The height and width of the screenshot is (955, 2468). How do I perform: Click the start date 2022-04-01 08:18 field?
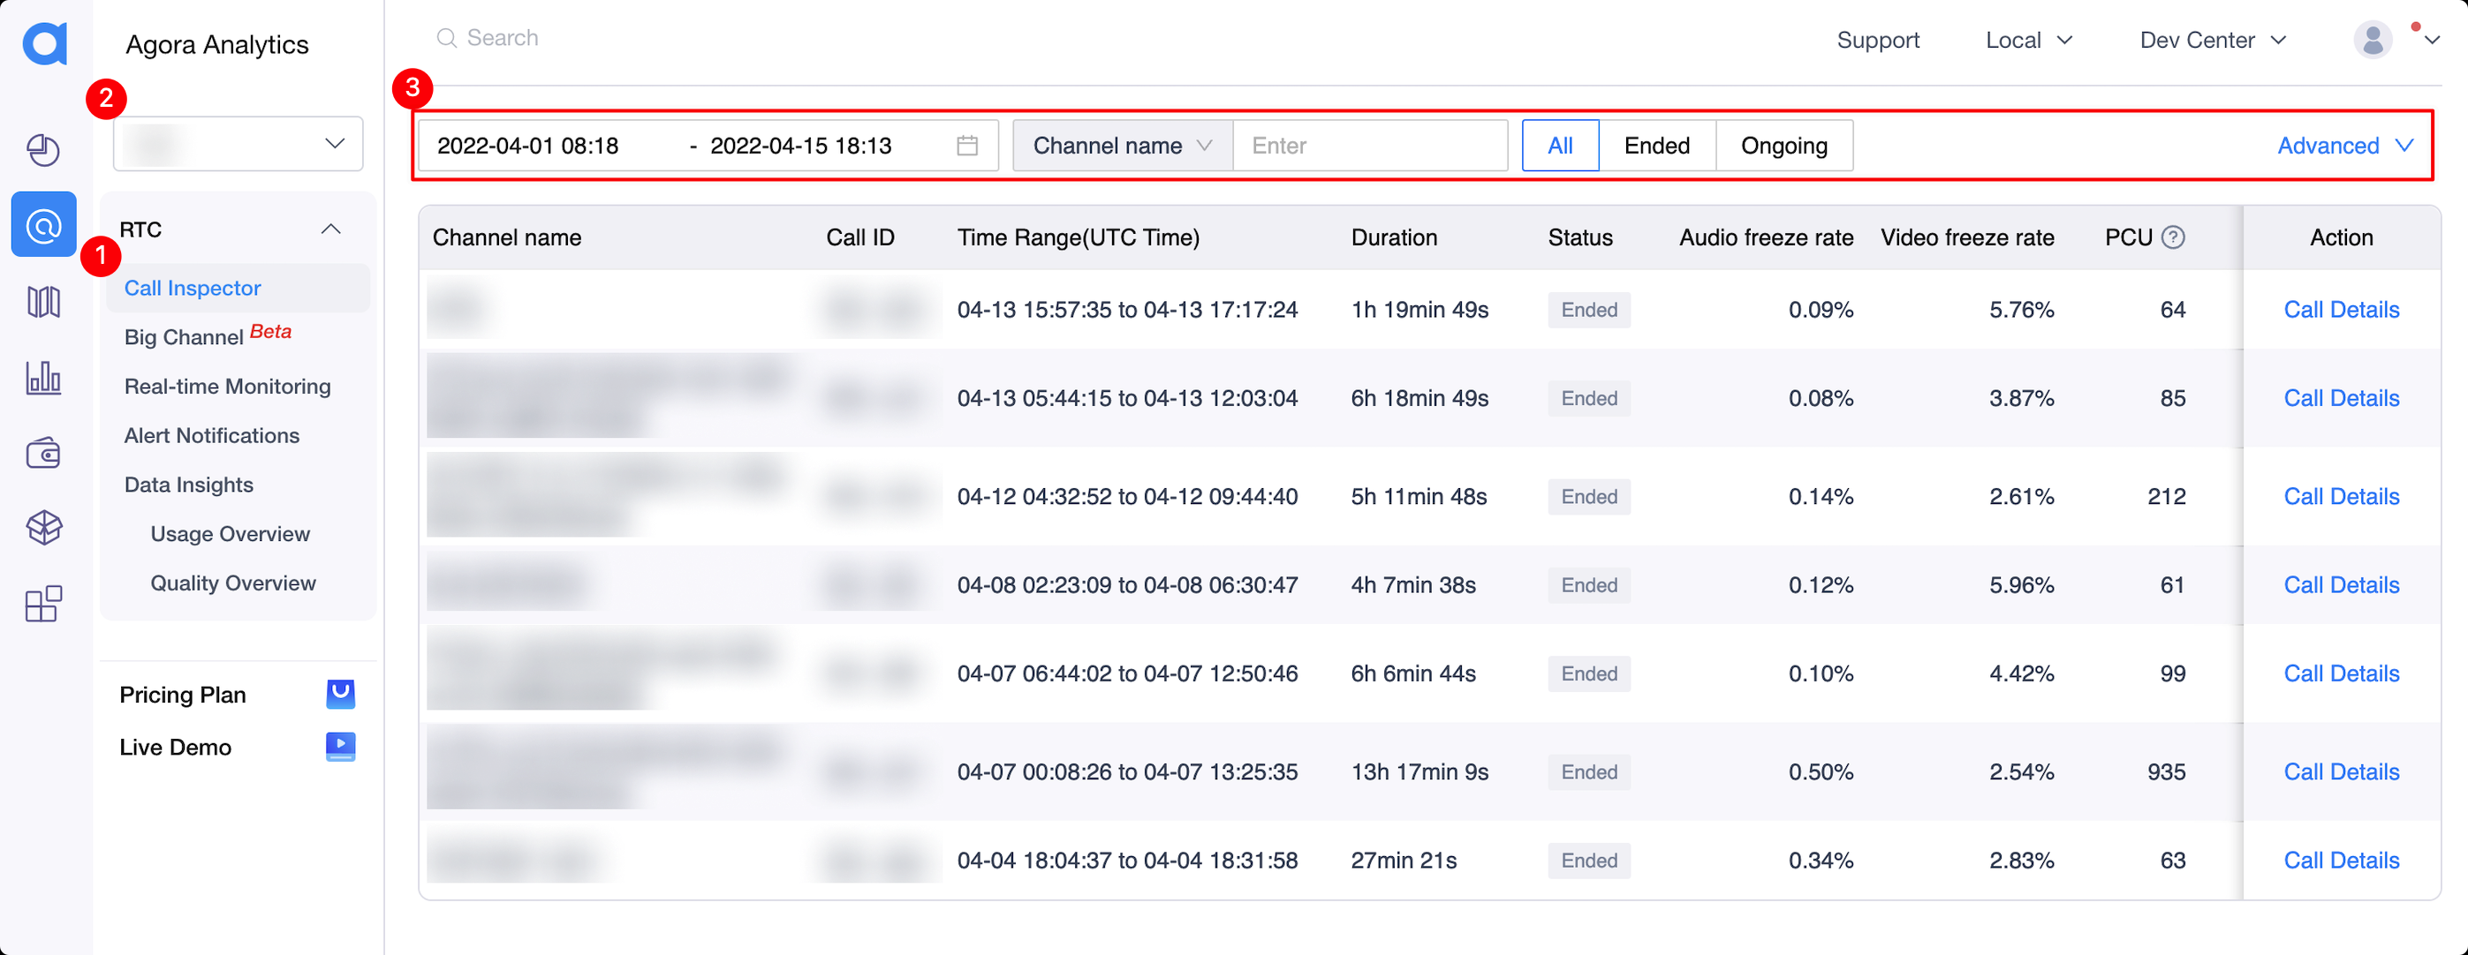[x=528, y=146]
